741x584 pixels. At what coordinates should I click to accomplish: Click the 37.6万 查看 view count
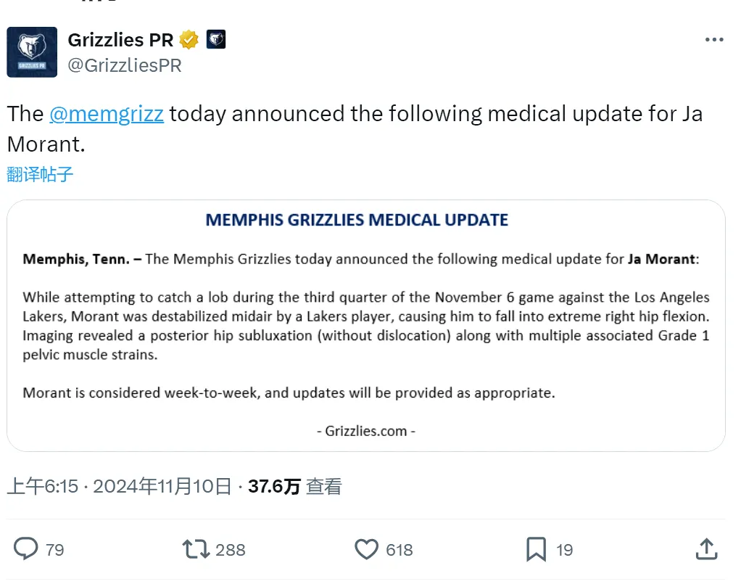click(295, 486)
